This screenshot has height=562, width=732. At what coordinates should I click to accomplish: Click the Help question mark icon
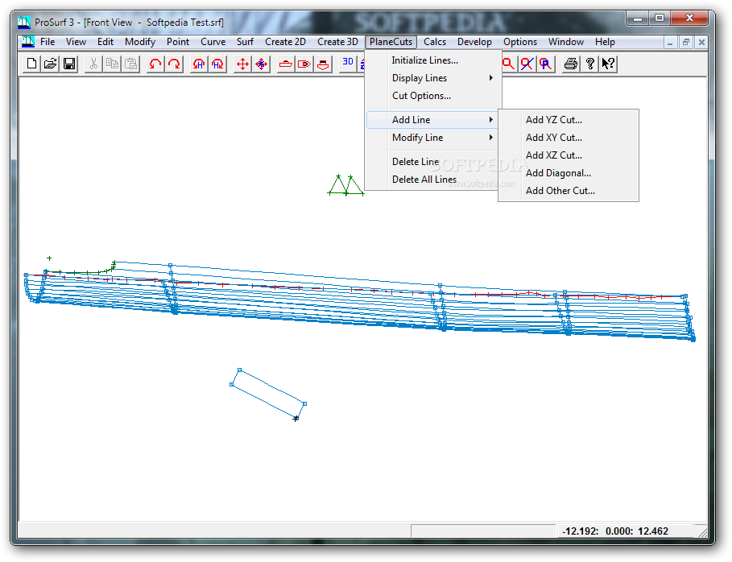coord(589,64)
